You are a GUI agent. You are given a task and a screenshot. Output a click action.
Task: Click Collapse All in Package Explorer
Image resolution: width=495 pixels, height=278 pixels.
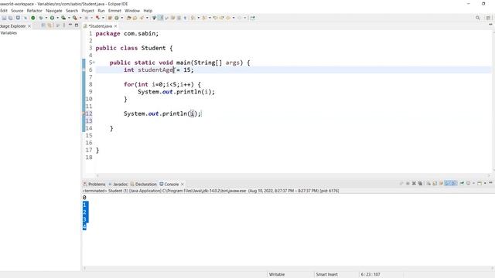click(43, 25)
